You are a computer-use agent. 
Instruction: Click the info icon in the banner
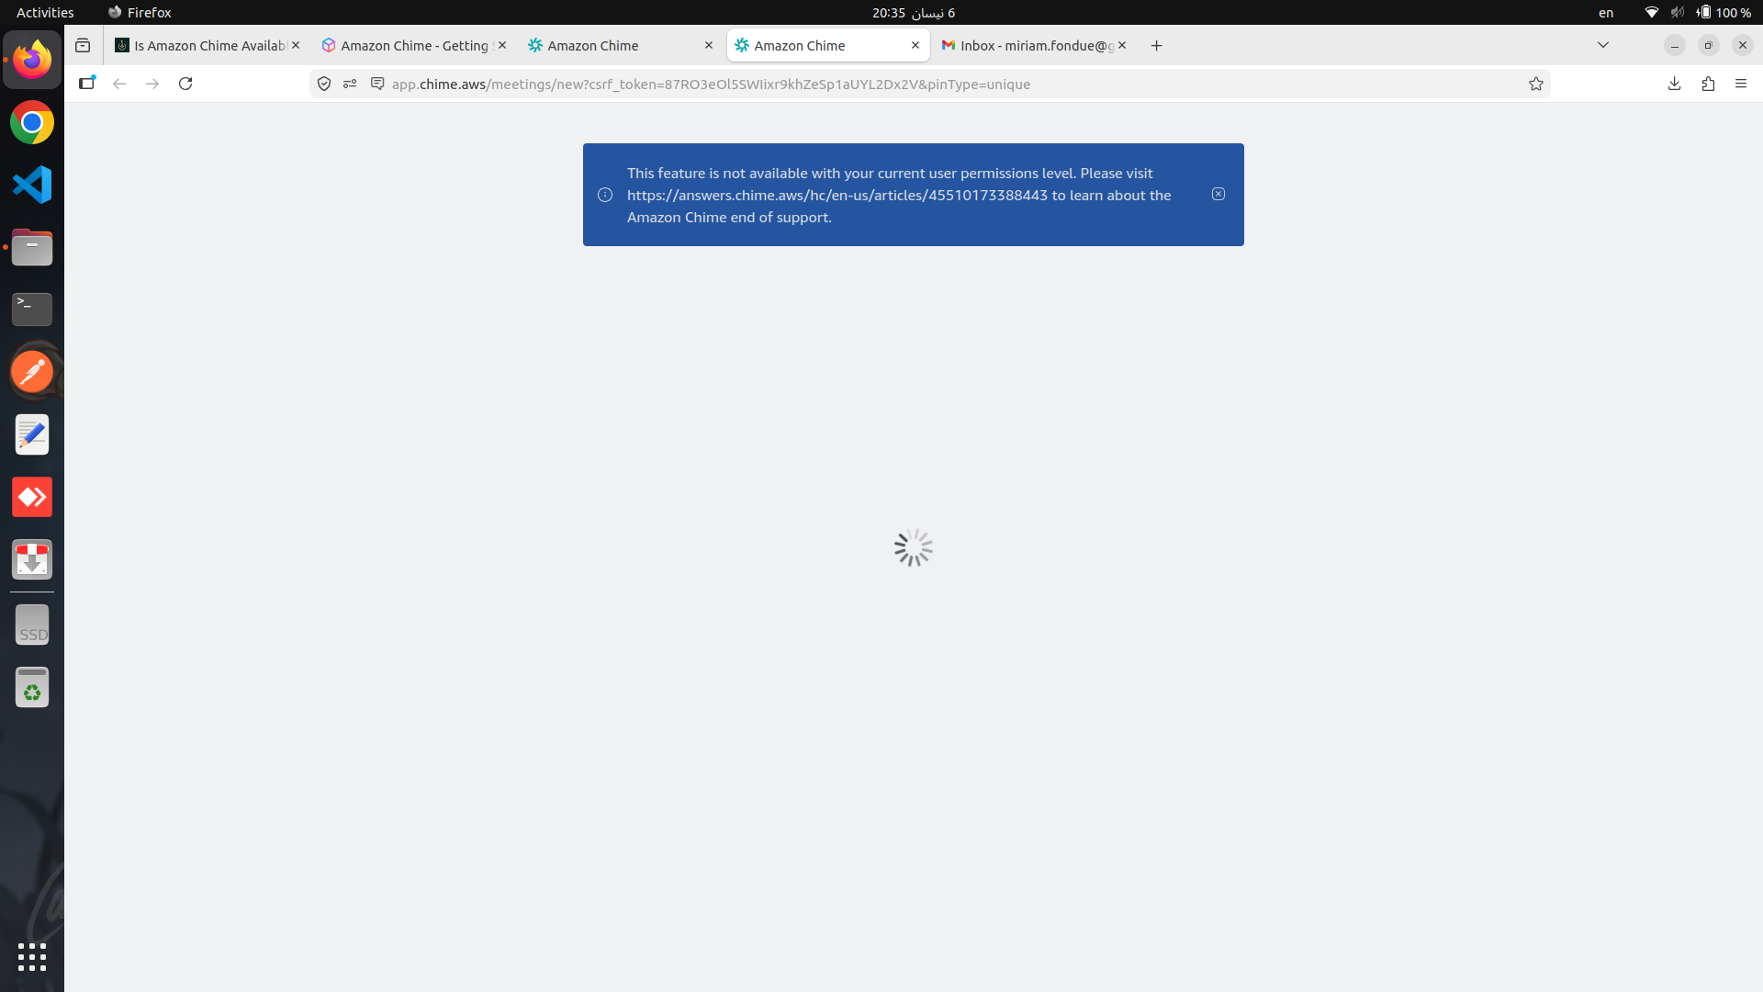605,195
